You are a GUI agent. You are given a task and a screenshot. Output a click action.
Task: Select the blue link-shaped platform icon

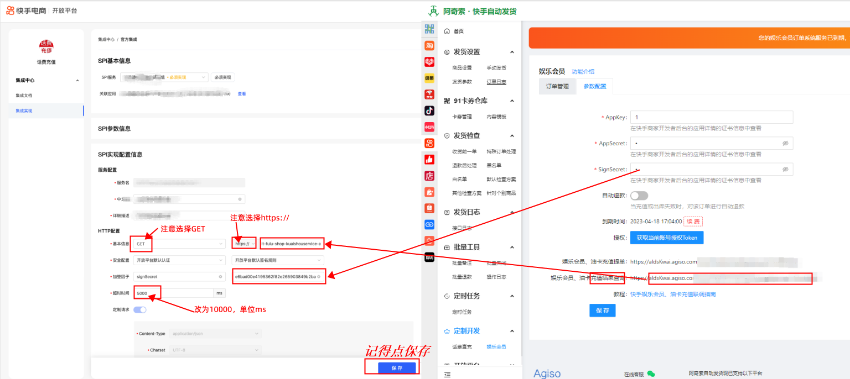[429, 224]
